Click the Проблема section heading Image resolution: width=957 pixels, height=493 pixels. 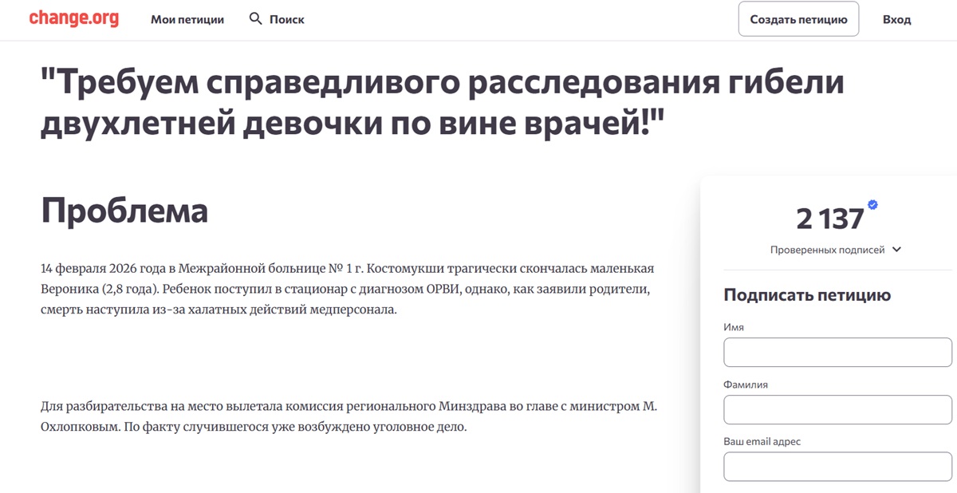[124, 211]
